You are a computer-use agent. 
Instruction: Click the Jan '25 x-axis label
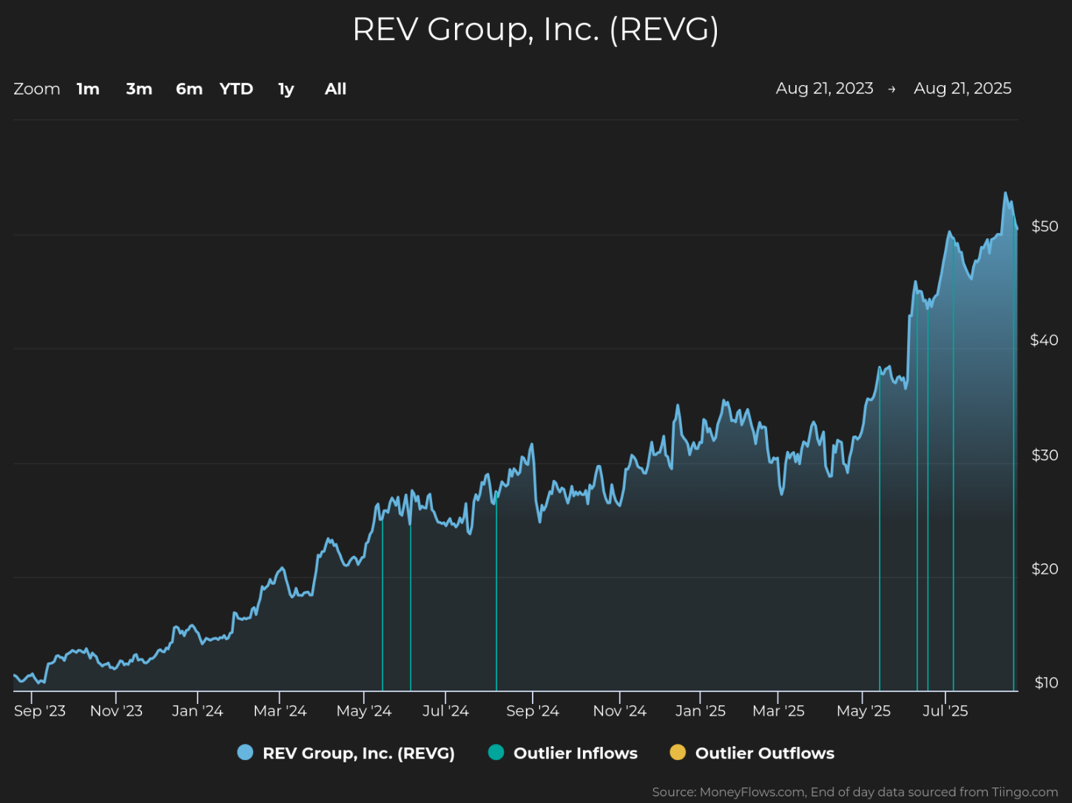(x=701, y=711)
